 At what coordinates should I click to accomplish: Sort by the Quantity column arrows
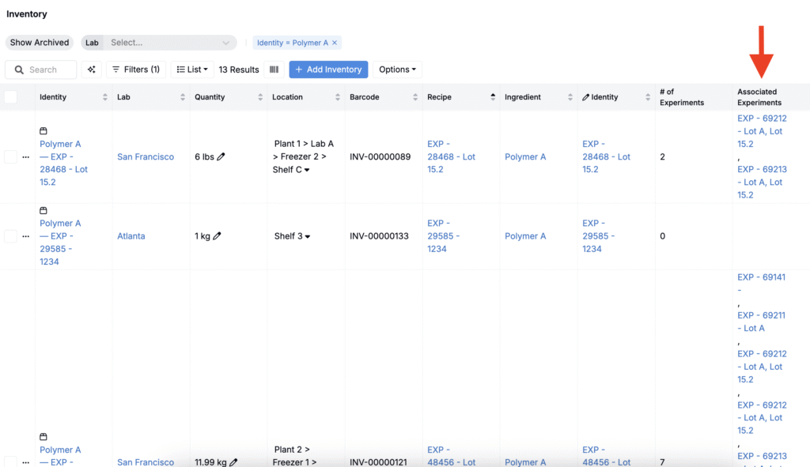pos(260,97)
